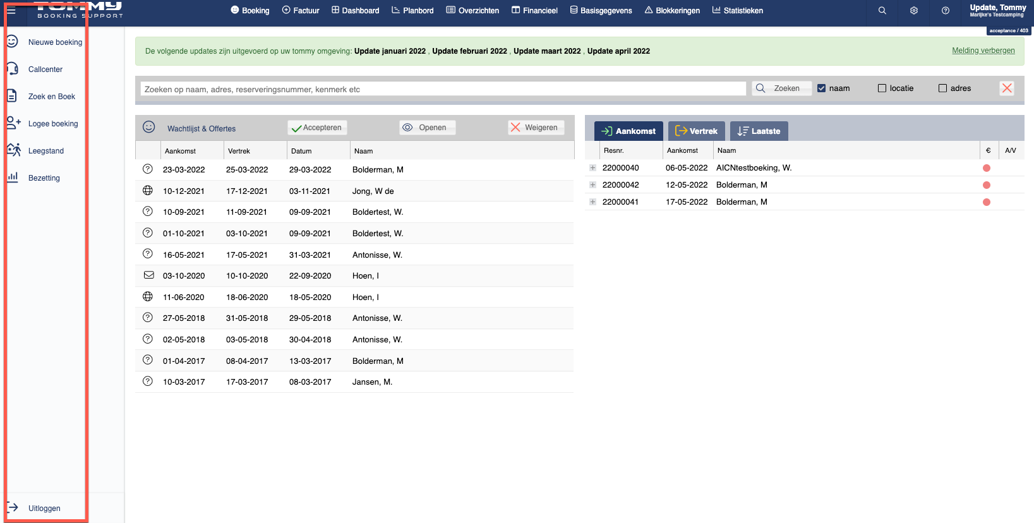Click question icon for Jansen, M. row
The width and height of the screenshot is (1034, 523).
148,382
